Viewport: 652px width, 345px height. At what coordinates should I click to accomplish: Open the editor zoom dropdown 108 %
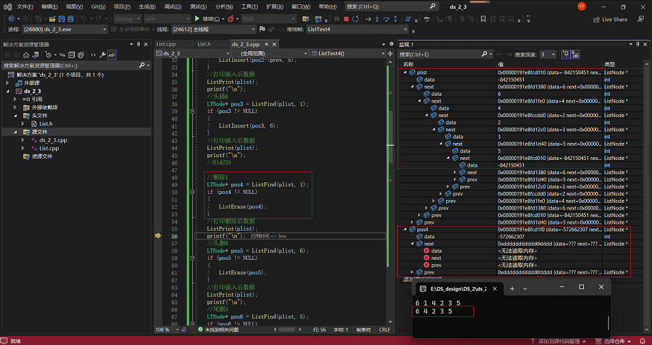[x=168, y=329]
